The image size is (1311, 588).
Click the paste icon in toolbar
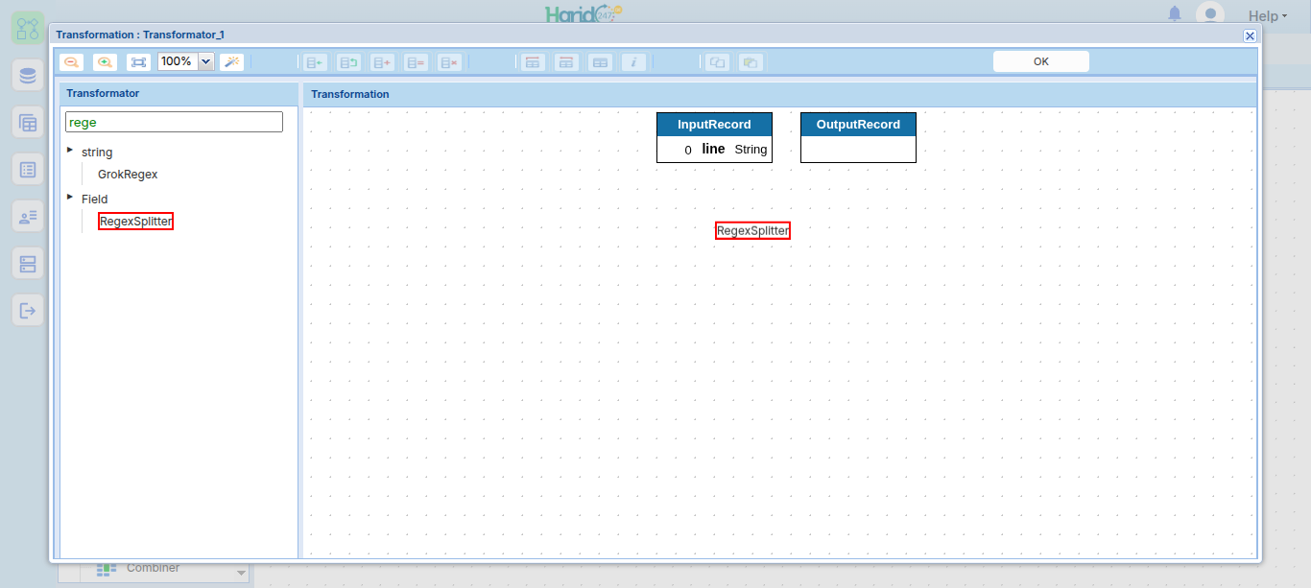pyautogui.click(x=751, y=61)
